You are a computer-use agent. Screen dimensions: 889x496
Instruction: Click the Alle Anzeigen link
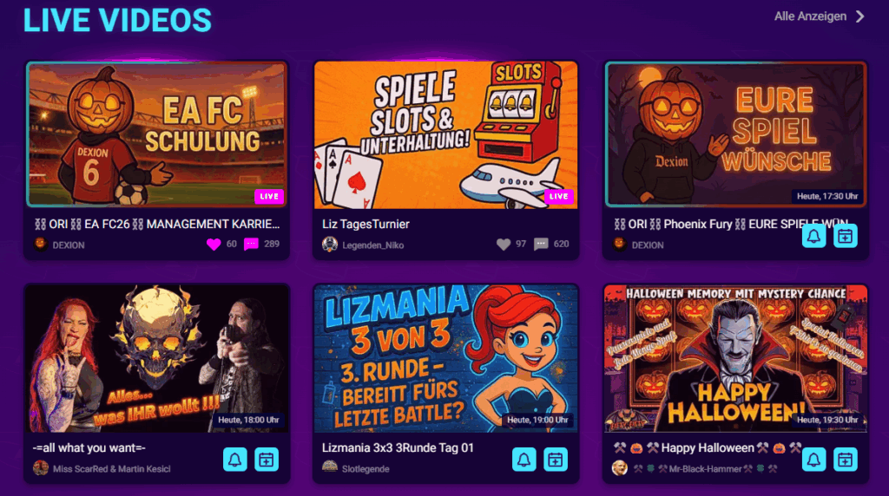tap(810, 16)
